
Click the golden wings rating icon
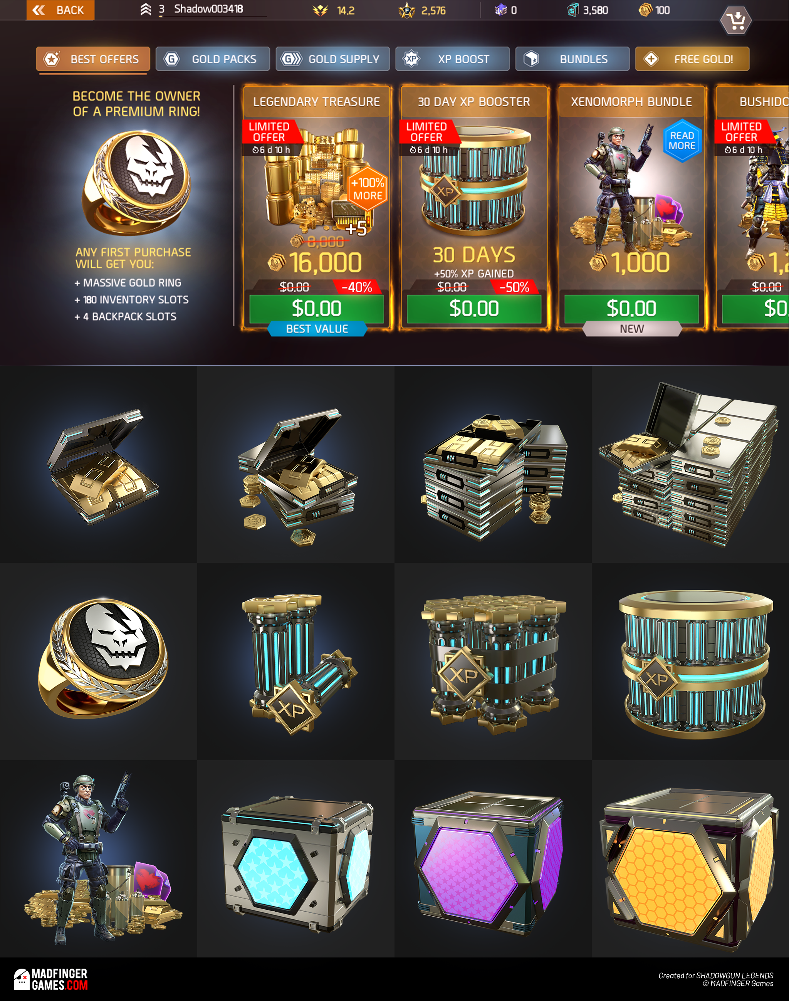[x=320, y=10]
